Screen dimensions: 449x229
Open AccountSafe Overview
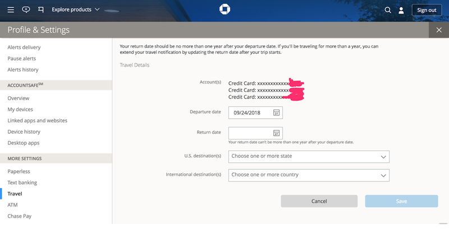click(19, 98)
